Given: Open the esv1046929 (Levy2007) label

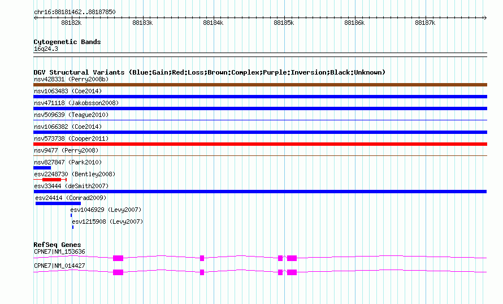Looking at the screenshot, I should pos(106,210).
